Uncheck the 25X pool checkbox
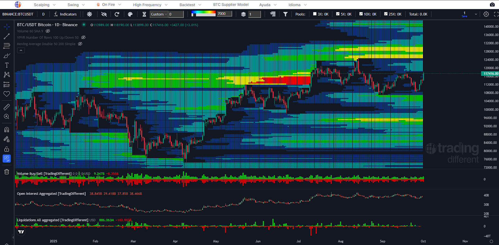Image resolution: width=499 pixels, height=245 pixels. (x=386, y=14)
